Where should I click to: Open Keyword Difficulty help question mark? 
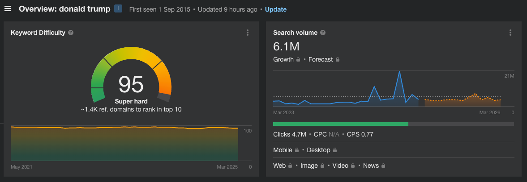pos(71,33)
